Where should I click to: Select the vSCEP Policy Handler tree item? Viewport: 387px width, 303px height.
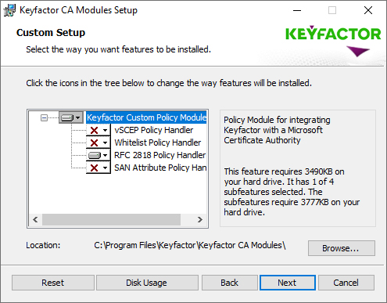click(153, 130)
